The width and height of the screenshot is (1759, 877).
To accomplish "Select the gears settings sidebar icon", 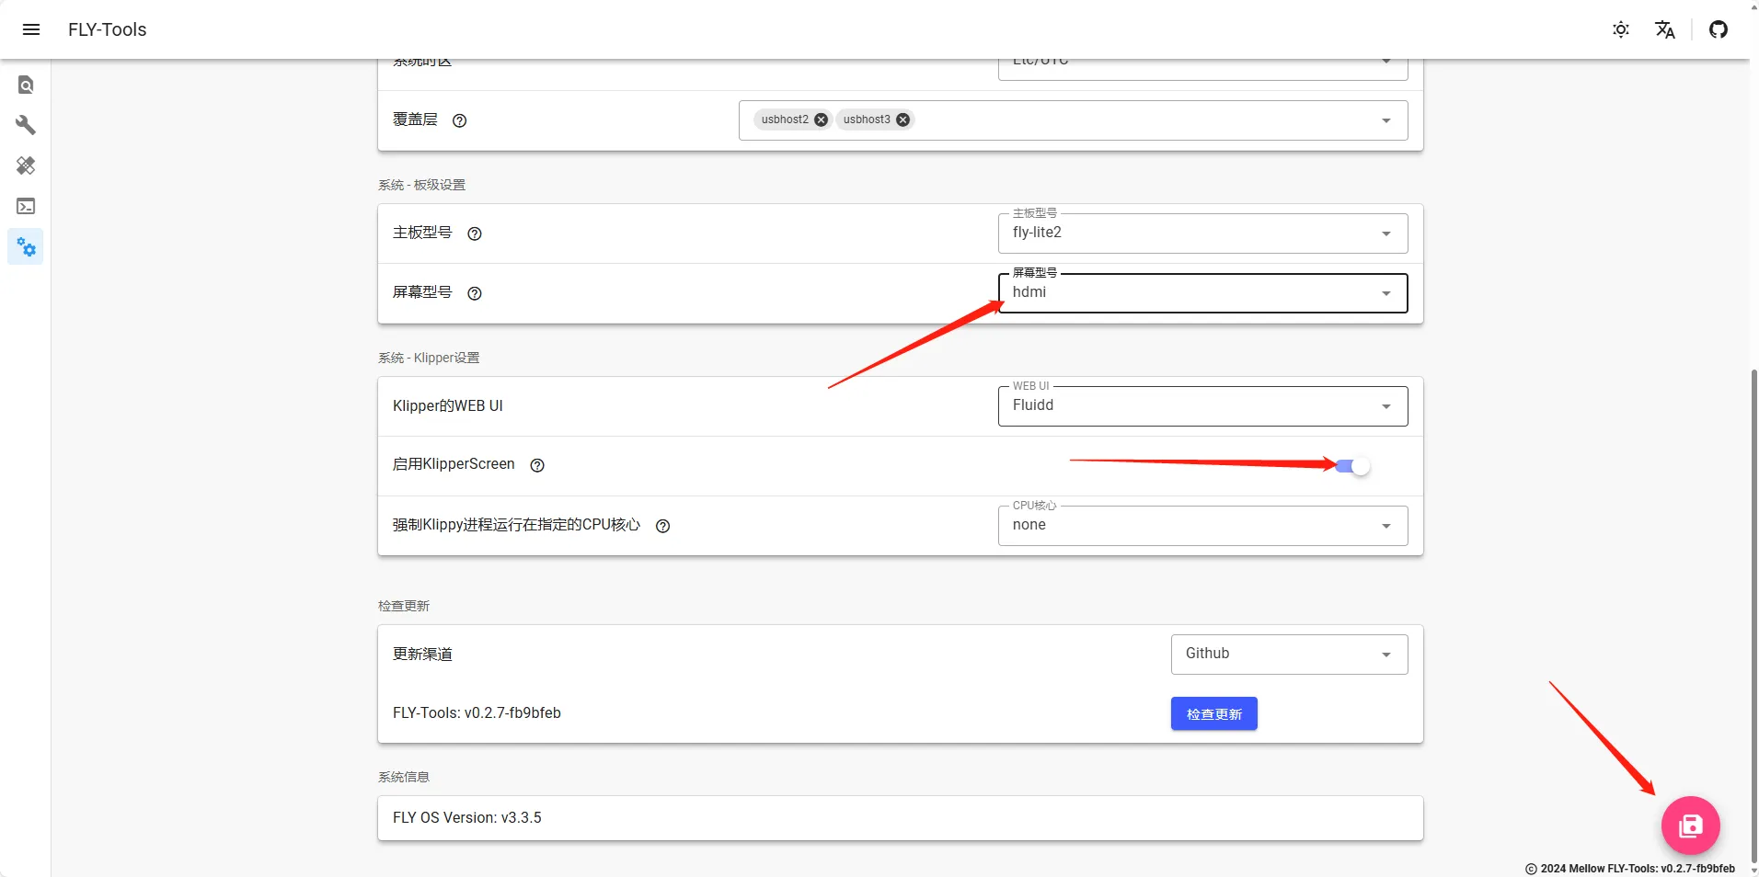I will (x=26, y=247).
